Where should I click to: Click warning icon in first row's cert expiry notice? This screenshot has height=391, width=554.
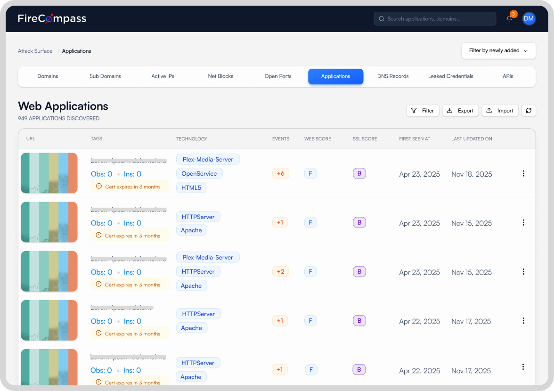tap(98, 187)
